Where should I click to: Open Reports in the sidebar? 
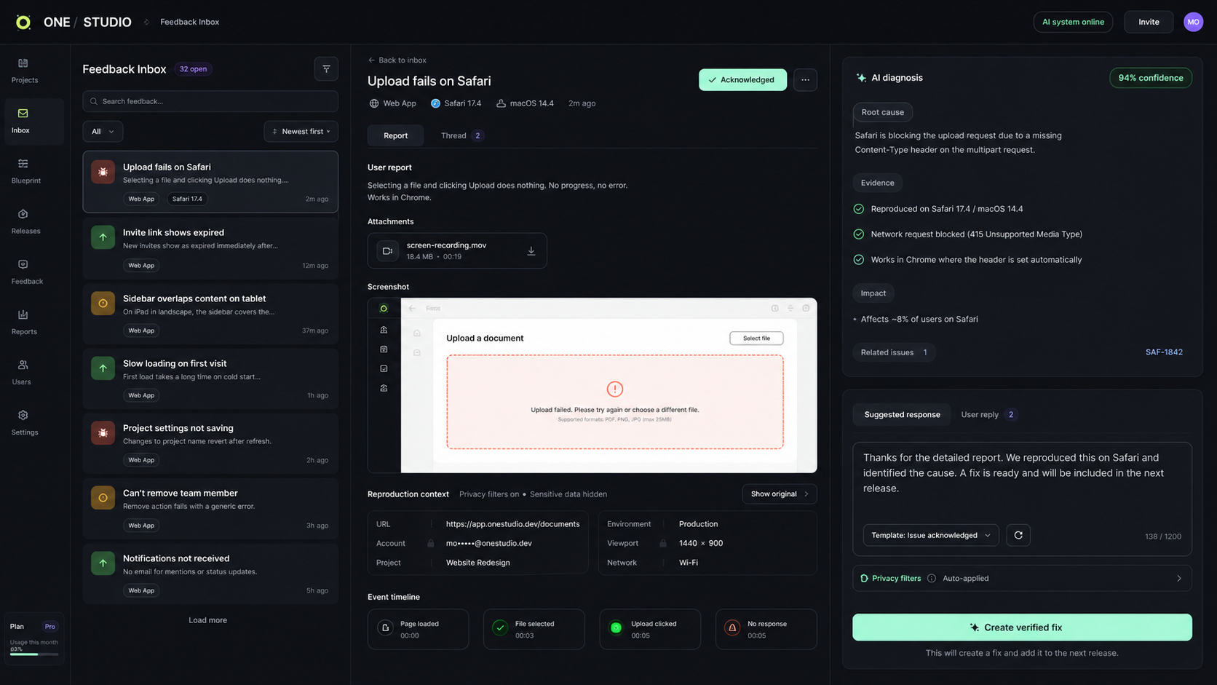click(24, 322)
